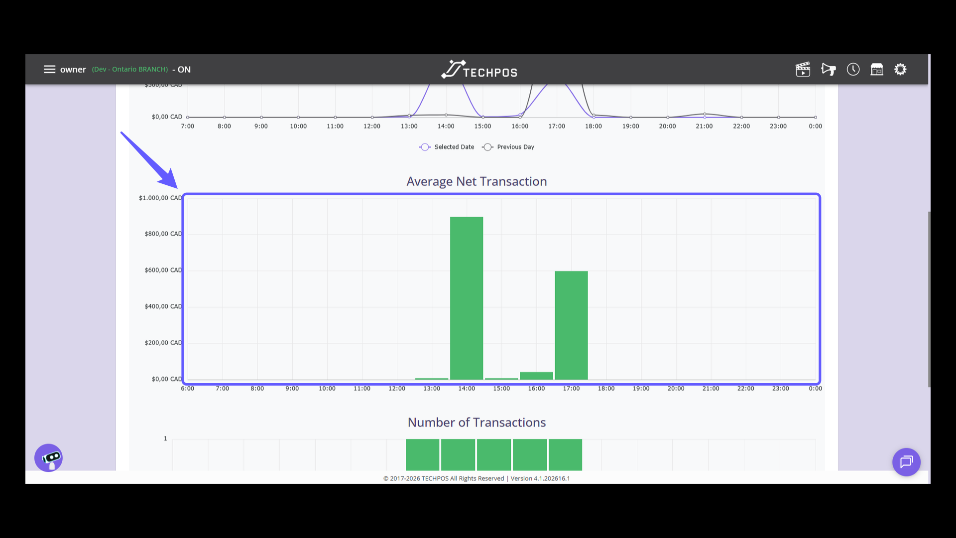The height and width of the screenshot is (538, 956).
Task: Open the hamburger navigation menu
Action: point(49,69)
